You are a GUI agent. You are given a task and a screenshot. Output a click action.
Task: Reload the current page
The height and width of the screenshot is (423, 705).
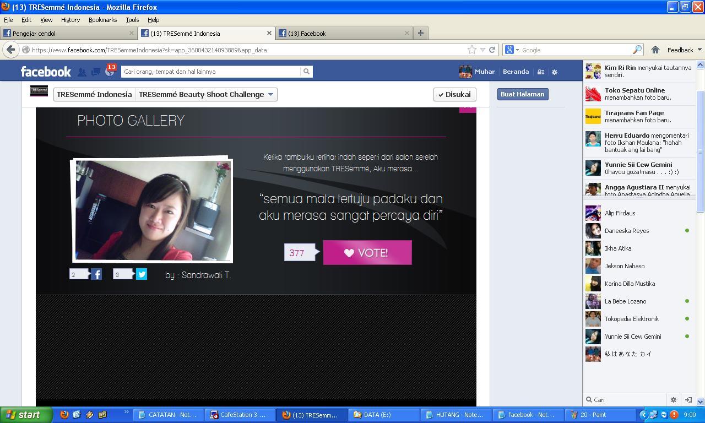tap(492, 50)
